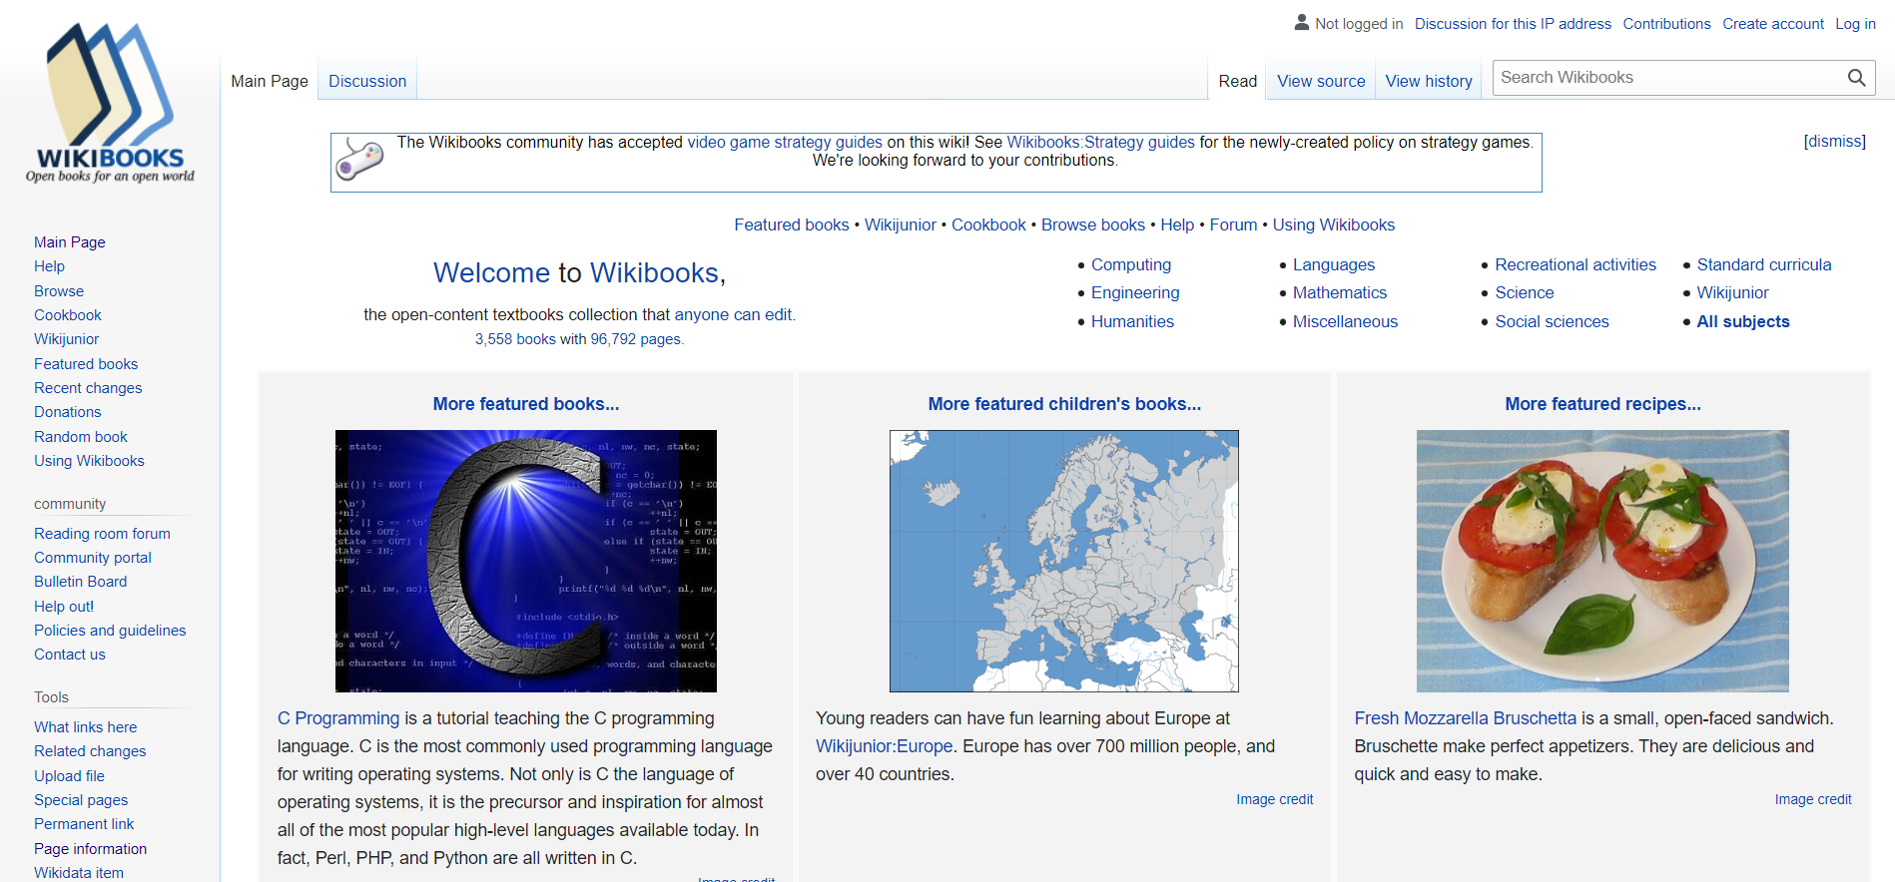The height and width of the screenshot is (882, 1895).
Task: Browse the Science subject
Action: 1525,293
